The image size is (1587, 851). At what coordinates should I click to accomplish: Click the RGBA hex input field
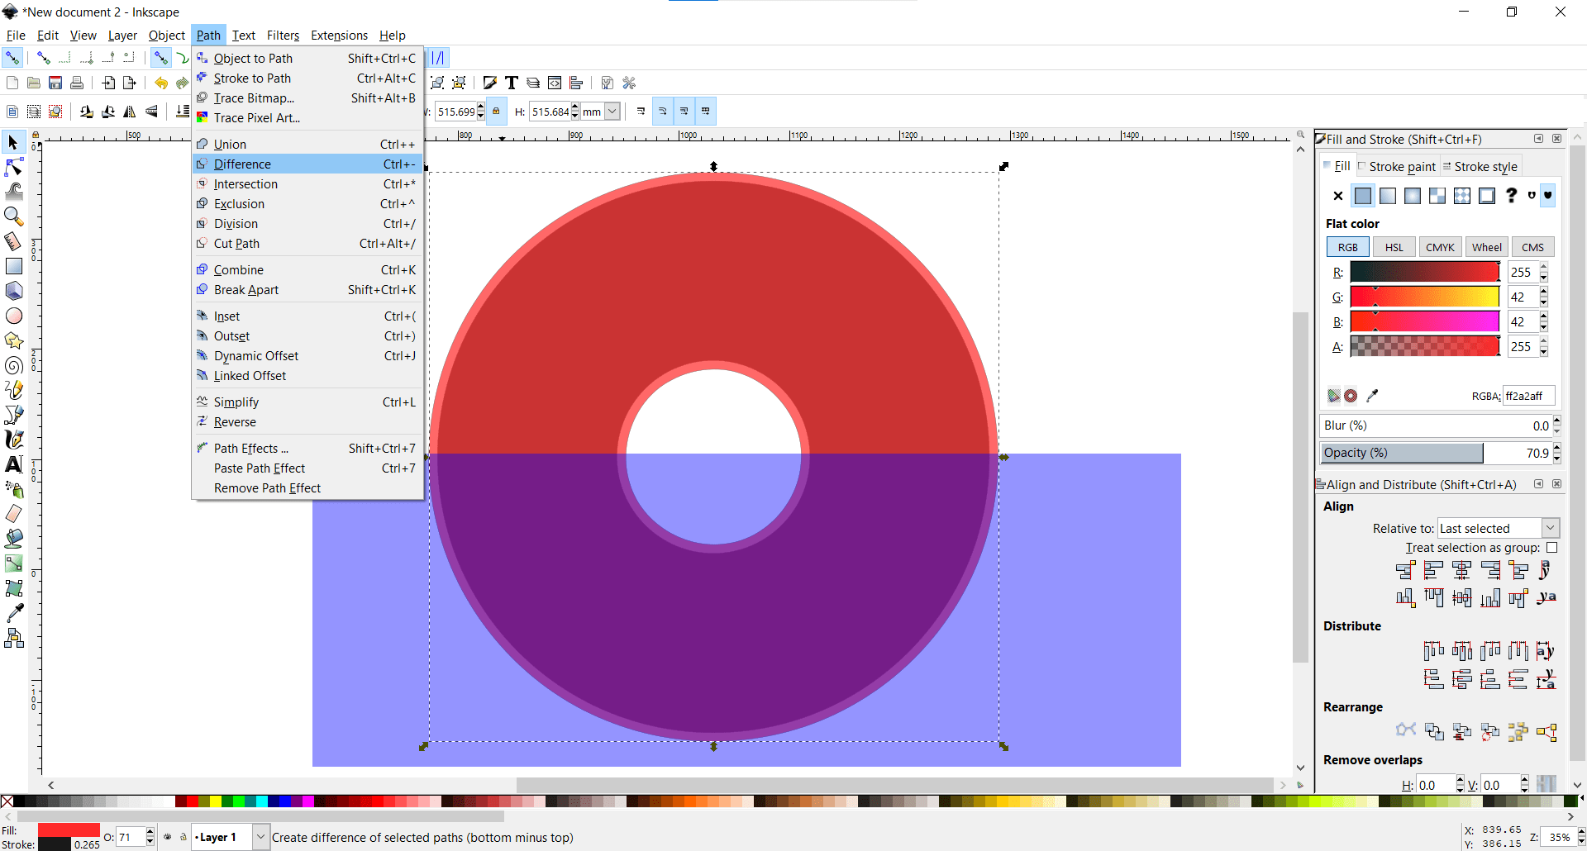[x=1528, y=396]
